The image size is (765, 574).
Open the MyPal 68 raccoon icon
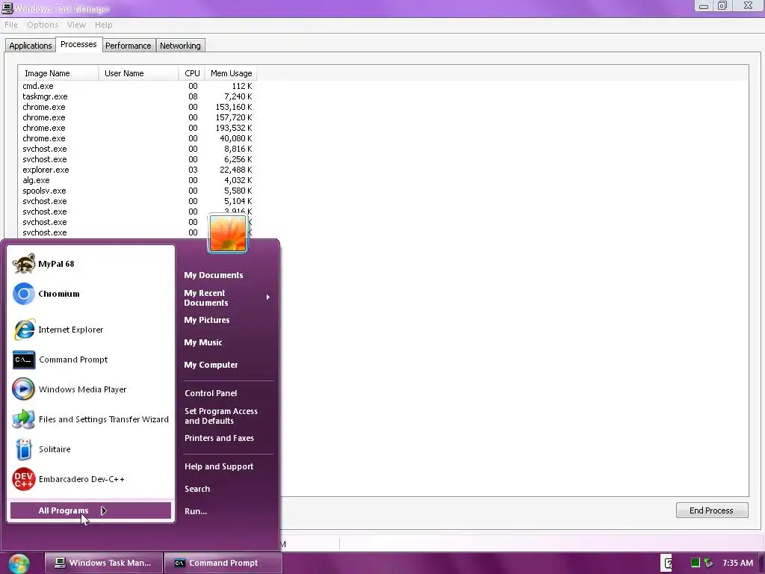pos(23,264)
